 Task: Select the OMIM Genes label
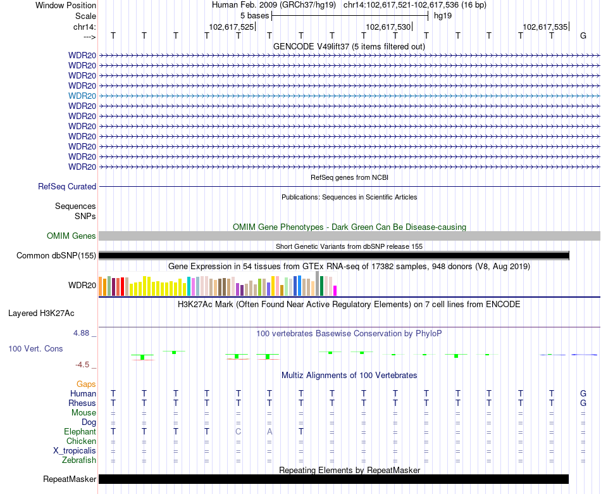coord(71,236)
